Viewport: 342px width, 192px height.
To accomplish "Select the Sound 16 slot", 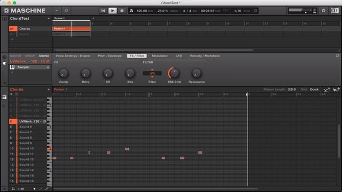I will pyautogui.click(x=28, y=181).
